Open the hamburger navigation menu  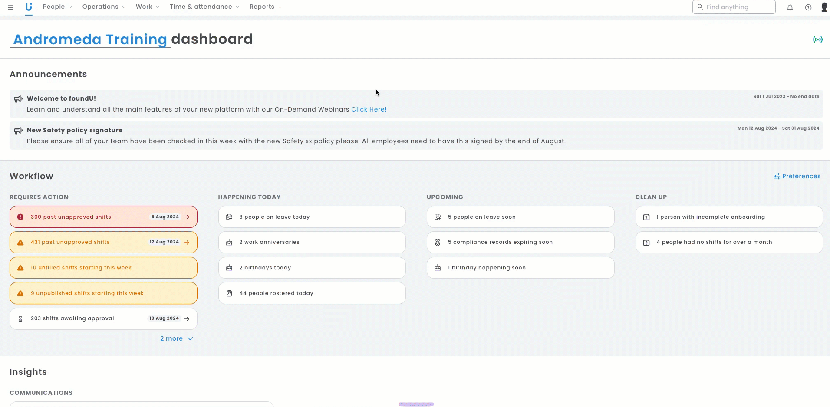pyautogui.click(x=10, y=7)
